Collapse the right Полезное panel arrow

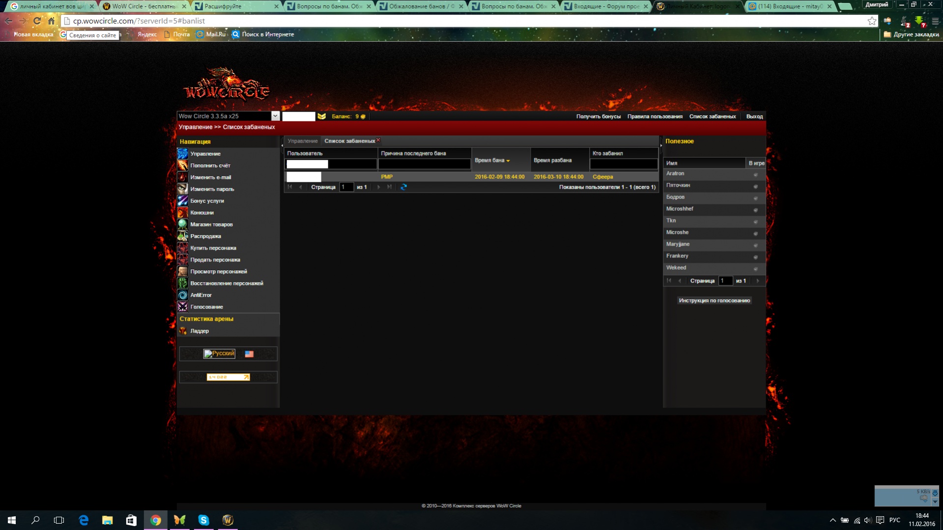click(x=661, y=145)
